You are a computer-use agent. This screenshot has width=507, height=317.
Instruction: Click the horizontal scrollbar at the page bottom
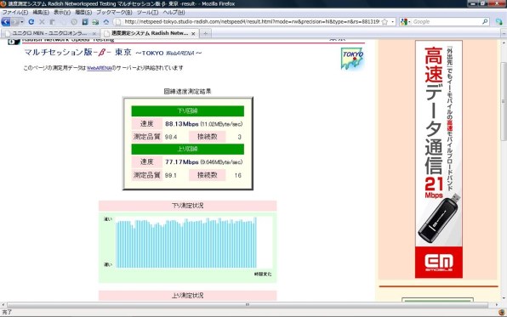pos(248,305)
